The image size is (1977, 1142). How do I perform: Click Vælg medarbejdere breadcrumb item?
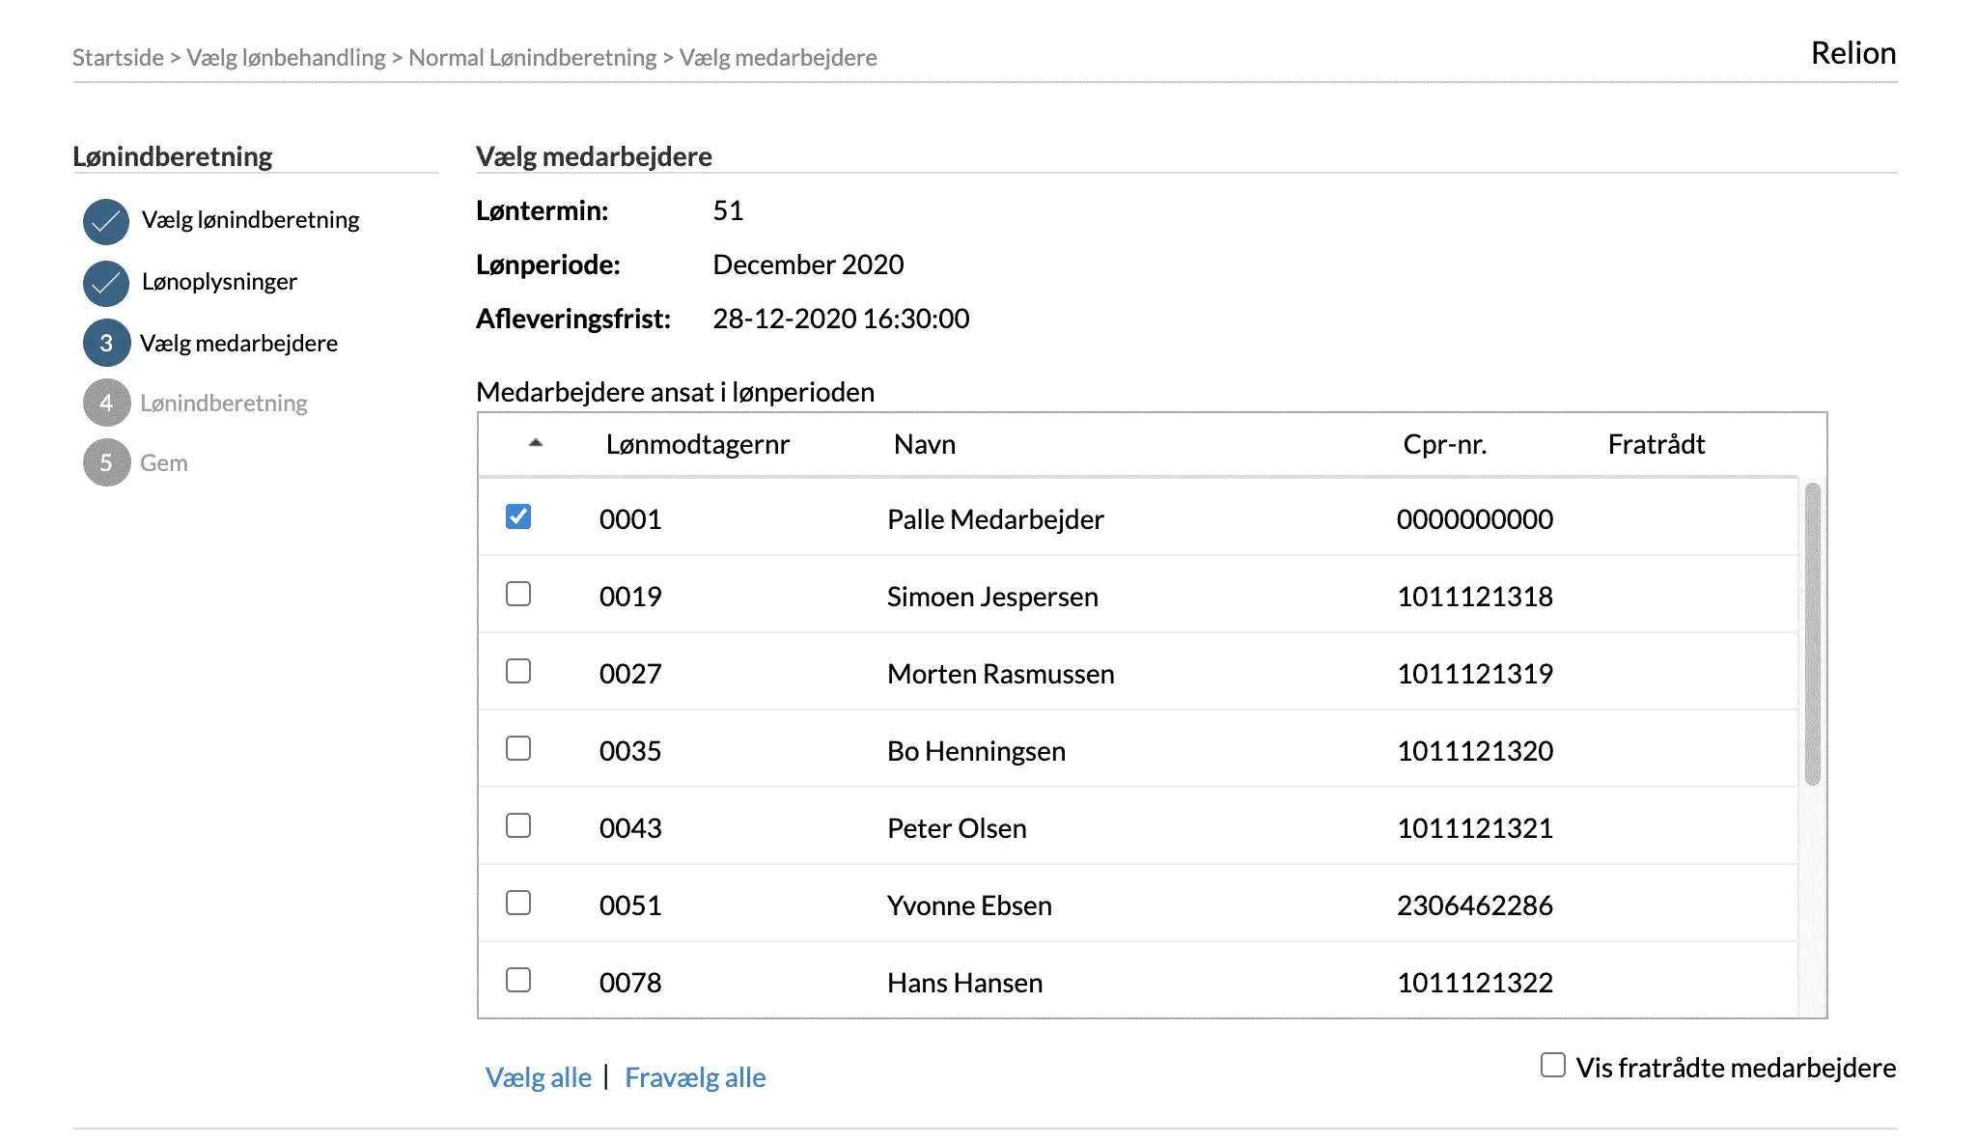[778, 57]
